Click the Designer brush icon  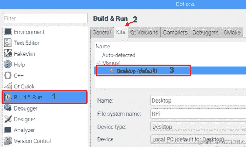(8, 119)
